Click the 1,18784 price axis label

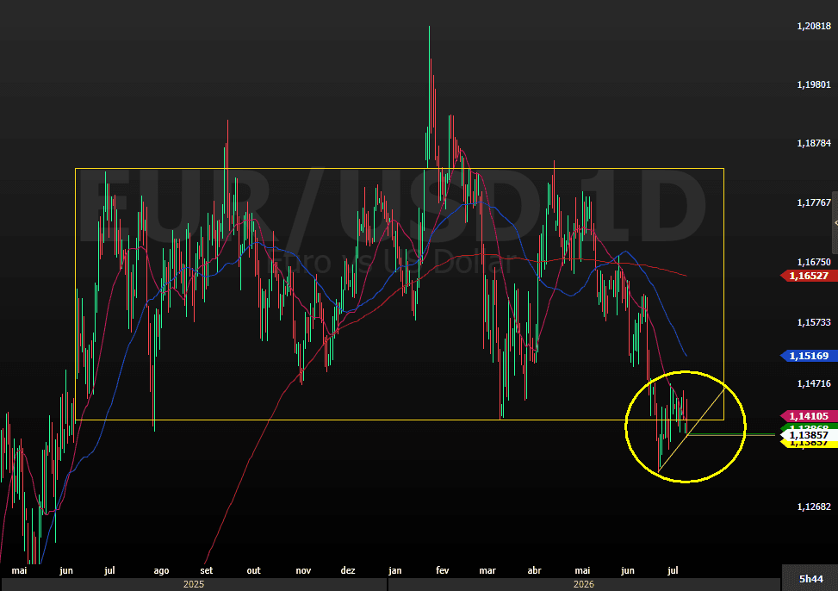tap(814, 143)
